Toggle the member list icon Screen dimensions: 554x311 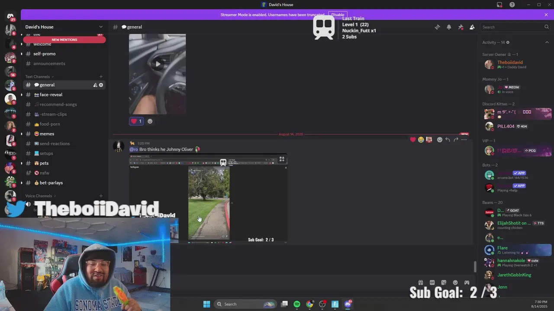pos(472,27)
